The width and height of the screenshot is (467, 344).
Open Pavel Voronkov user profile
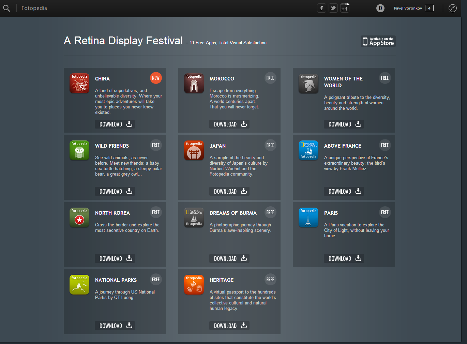[408, 8]
